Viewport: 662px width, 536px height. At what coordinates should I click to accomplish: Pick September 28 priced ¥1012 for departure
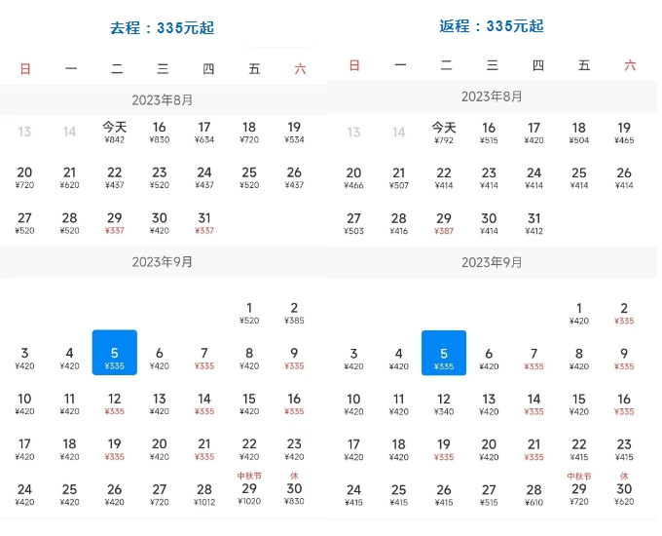(x=204, y=494)
